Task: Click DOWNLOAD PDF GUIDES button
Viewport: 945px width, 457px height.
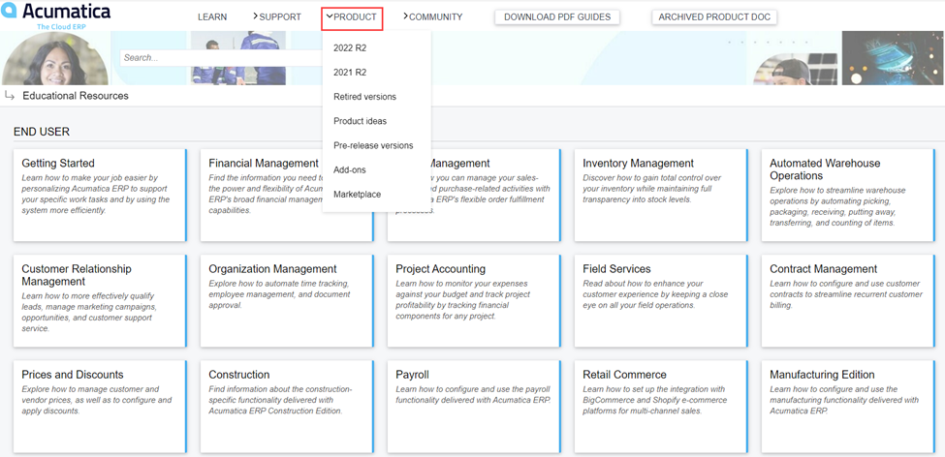Action: tap(557, 16)
